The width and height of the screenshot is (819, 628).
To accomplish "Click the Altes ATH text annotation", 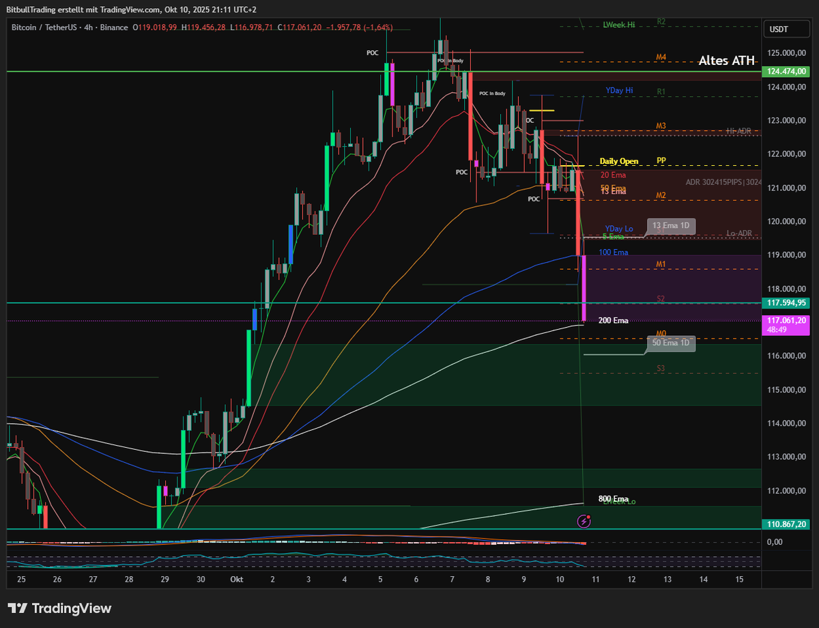I will [725, 61].
